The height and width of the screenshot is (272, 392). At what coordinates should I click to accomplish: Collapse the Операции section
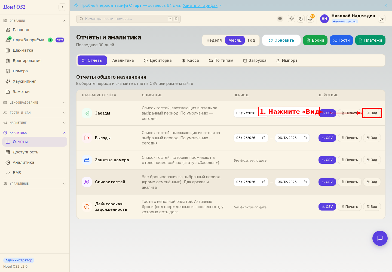coord(35,21)
